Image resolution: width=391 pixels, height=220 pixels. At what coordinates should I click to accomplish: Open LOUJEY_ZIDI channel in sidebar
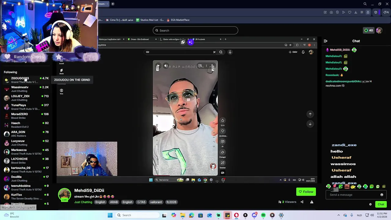[26, 98]
